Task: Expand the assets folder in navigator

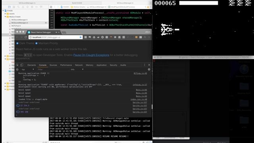Action: [x=5, y=14]
